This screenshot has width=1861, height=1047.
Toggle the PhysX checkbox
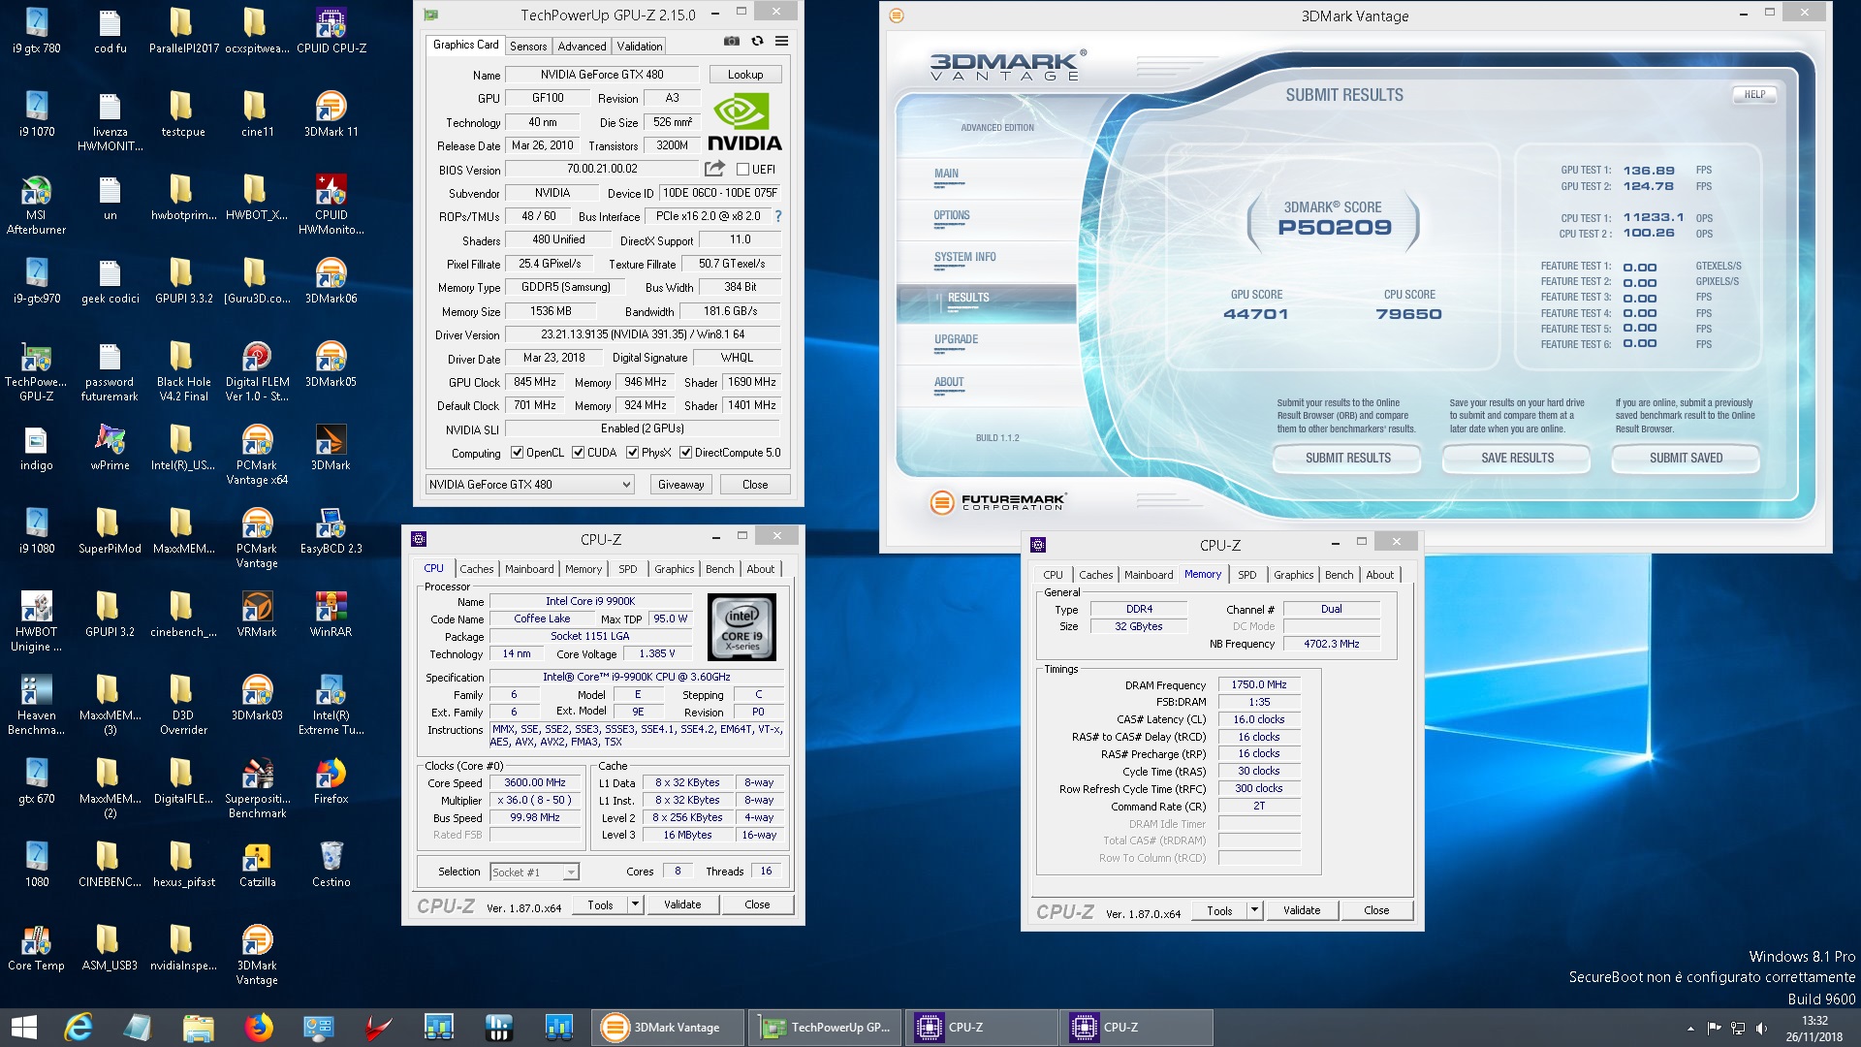(x=632, y=453)
